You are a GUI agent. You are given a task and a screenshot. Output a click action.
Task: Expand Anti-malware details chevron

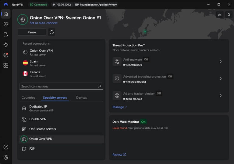click(221, 61)
